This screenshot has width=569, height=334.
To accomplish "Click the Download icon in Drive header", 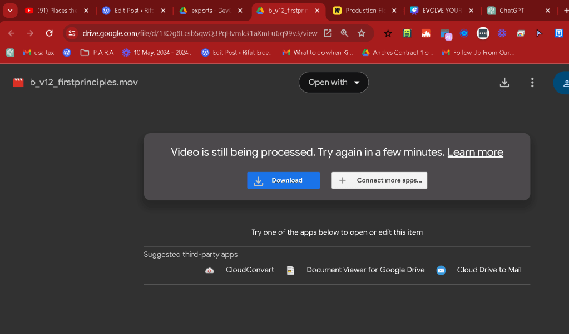I will 504,83.
